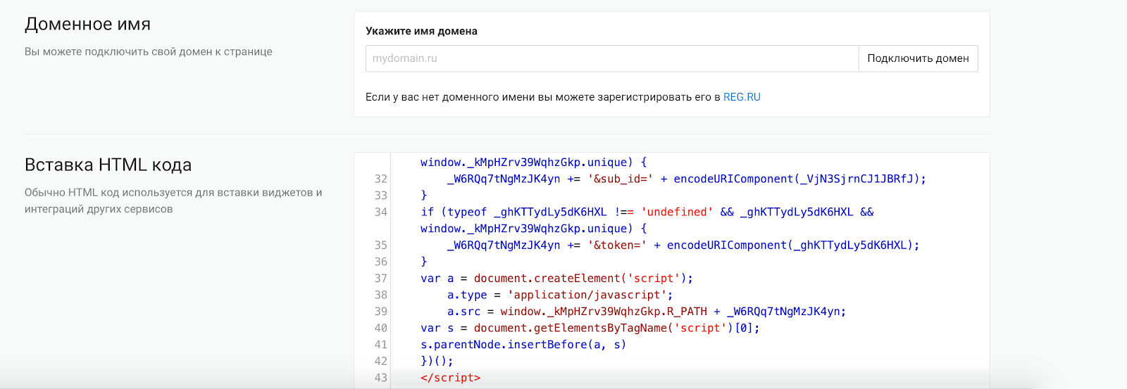
Task: Click the if typeof _ghKTTydLy5dK6HXL line
Action: (647, 220)
